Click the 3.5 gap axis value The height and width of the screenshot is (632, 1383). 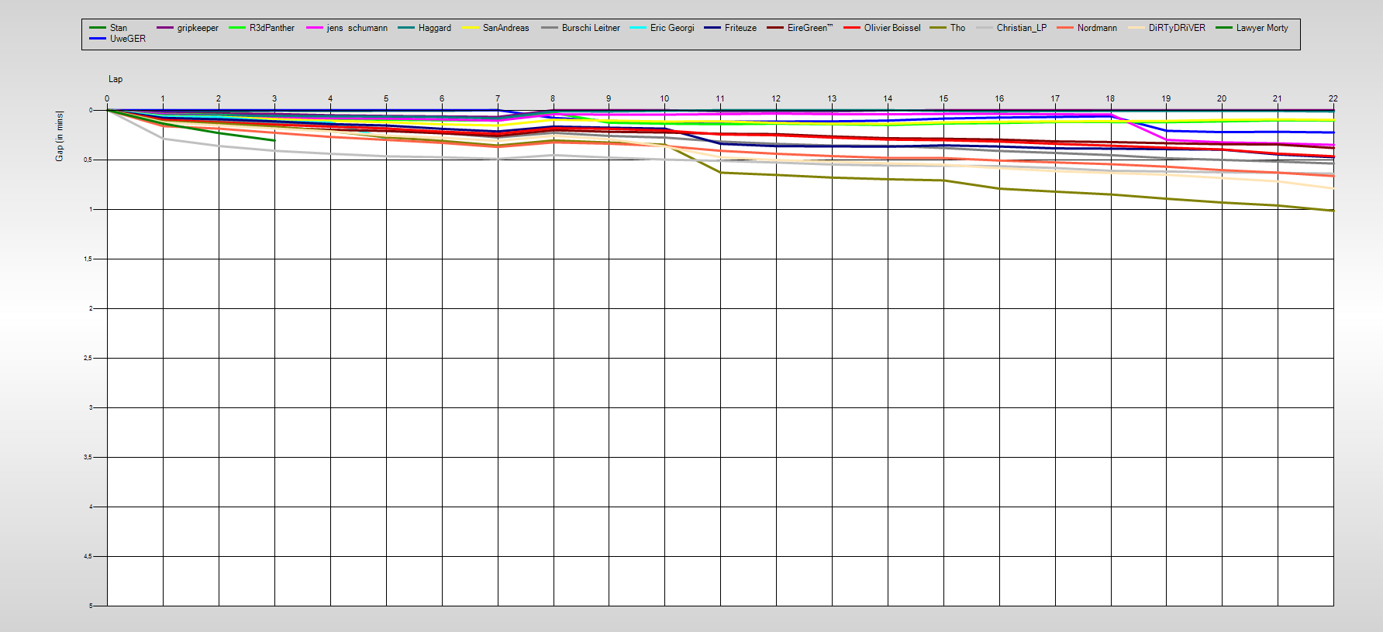(89, 457)
